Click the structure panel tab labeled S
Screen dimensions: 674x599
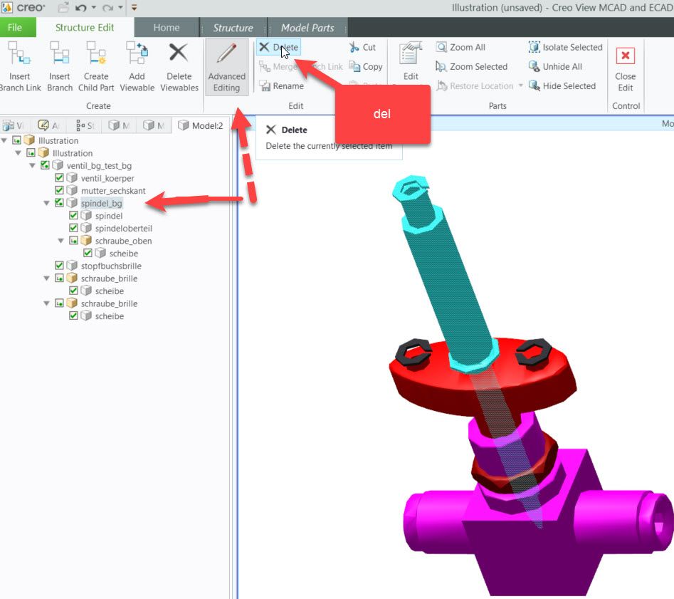pos(85,125)
